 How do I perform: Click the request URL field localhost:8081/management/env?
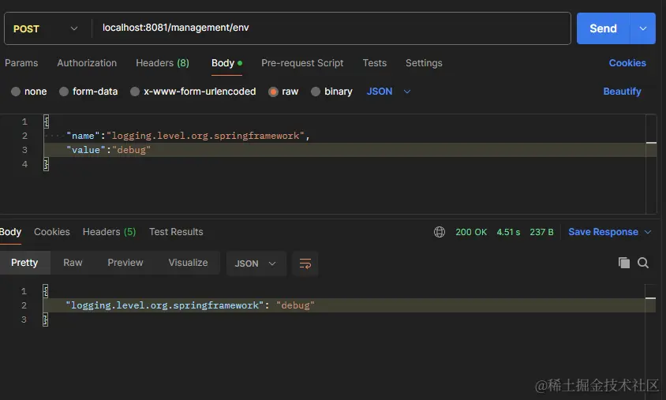point(331,28)
